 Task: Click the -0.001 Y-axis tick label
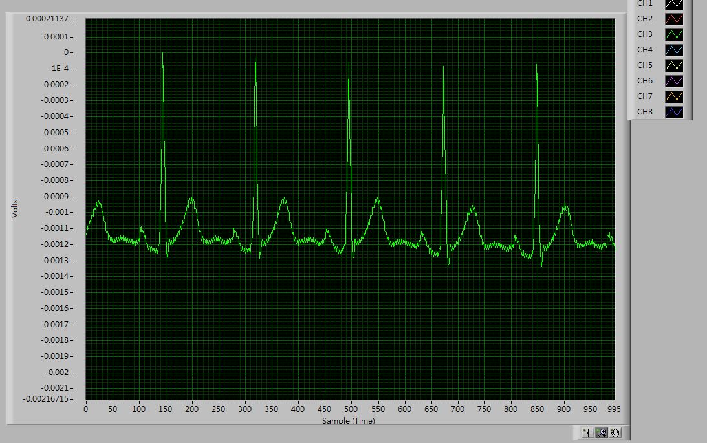pos(54,212)
